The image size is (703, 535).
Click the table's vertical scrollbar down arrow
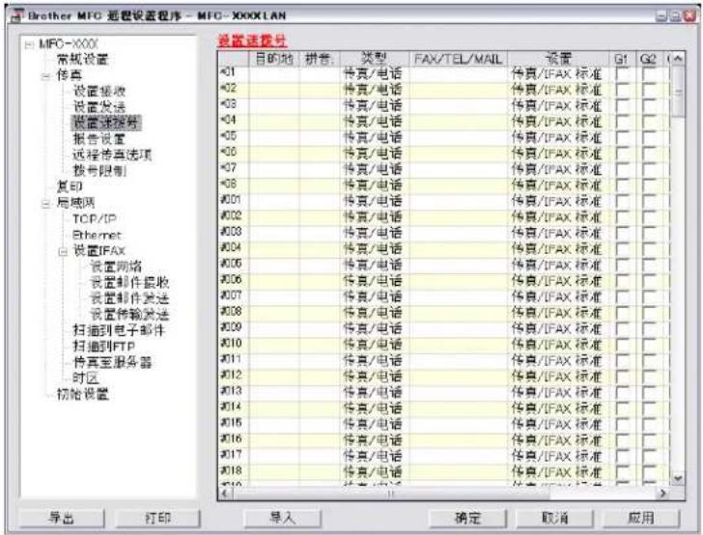(x=678, y=478)
